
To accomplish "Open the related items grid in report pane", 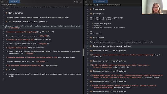I will tap(2, 2).
